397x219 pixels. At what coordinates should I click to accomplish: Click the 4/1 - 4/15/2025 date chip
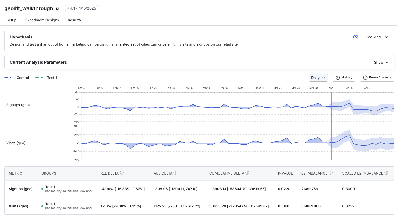pyautogui.click(x=82, y=8)
